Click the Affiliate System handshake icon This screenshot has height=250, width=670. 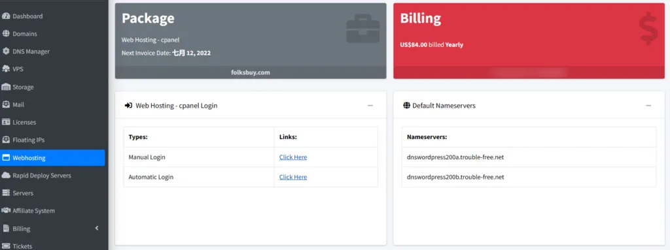pos(5,210)
